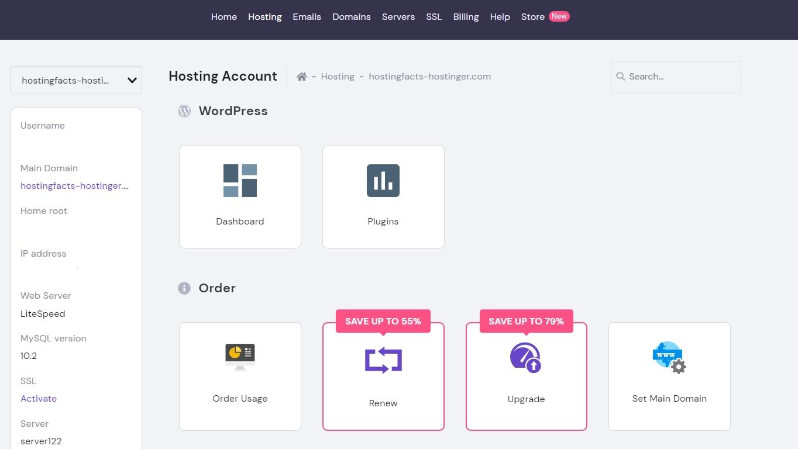Click the Set Main Domain label text
This screenshot has height=449, width=798.
pyautogui.click(x=669, y=399)
